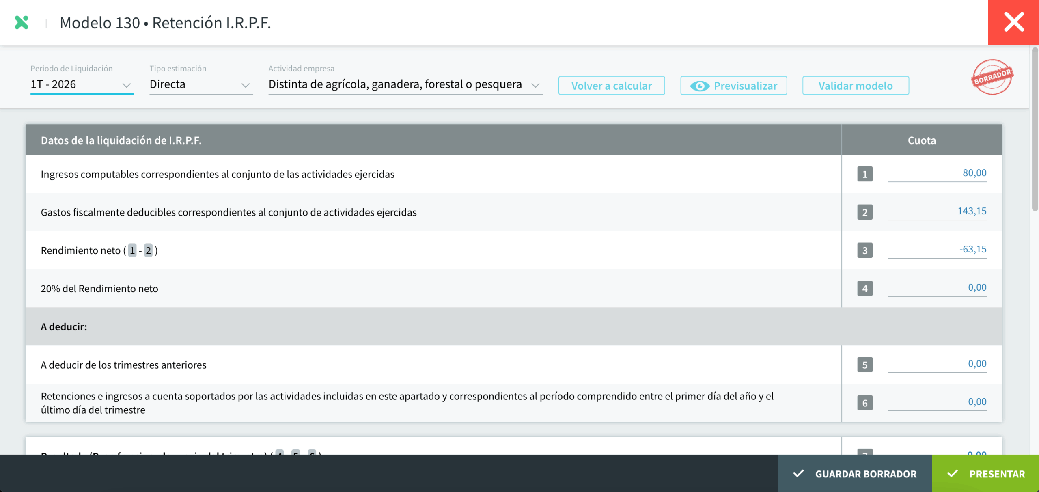Click box number 6 badge
The image size is (1039, 492).
pyautogui.click(x=864, y=403)
